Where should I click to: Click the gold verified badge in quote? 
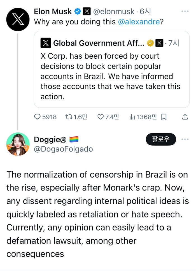click(x=150, y=43)
